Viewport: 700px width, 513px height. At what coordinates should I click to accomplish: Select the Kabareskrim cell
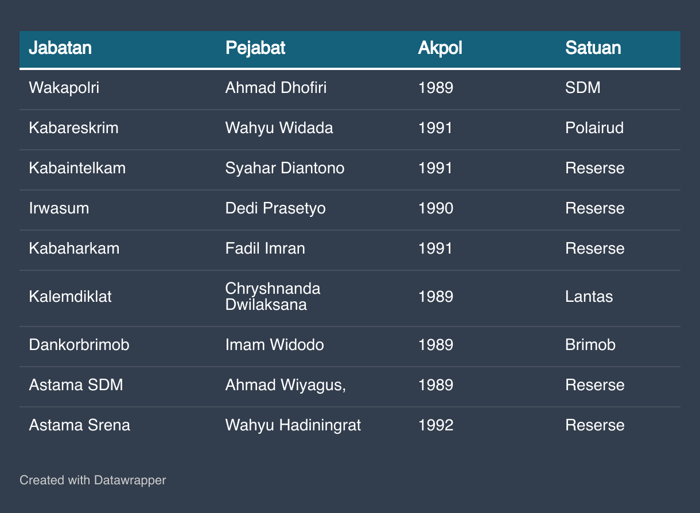coord(73,127)
